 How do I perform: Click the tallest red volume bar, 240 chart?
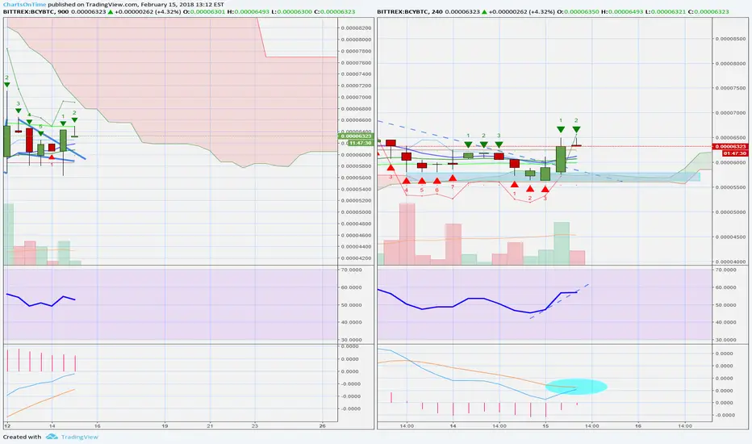407,234
